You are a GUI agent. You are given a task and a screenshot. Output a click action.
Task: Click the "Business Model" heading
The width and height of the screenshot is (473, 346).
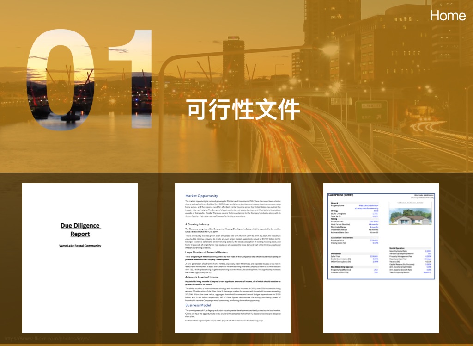tap(198, 305)
